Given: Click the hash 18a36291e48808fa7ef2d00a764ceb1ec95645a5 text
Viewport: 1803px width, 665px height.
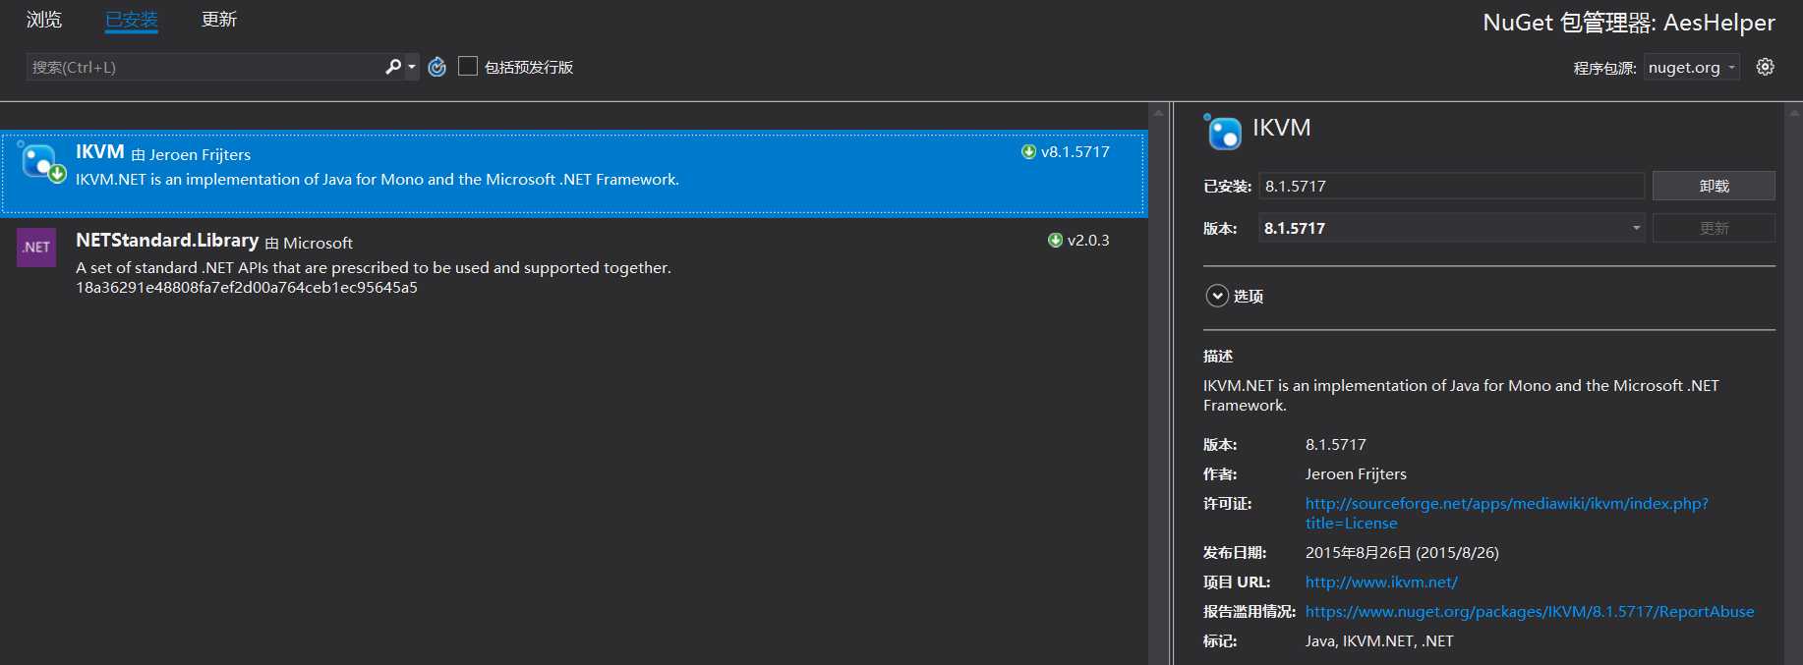Looking at the screenshot, I should (247, 287).
